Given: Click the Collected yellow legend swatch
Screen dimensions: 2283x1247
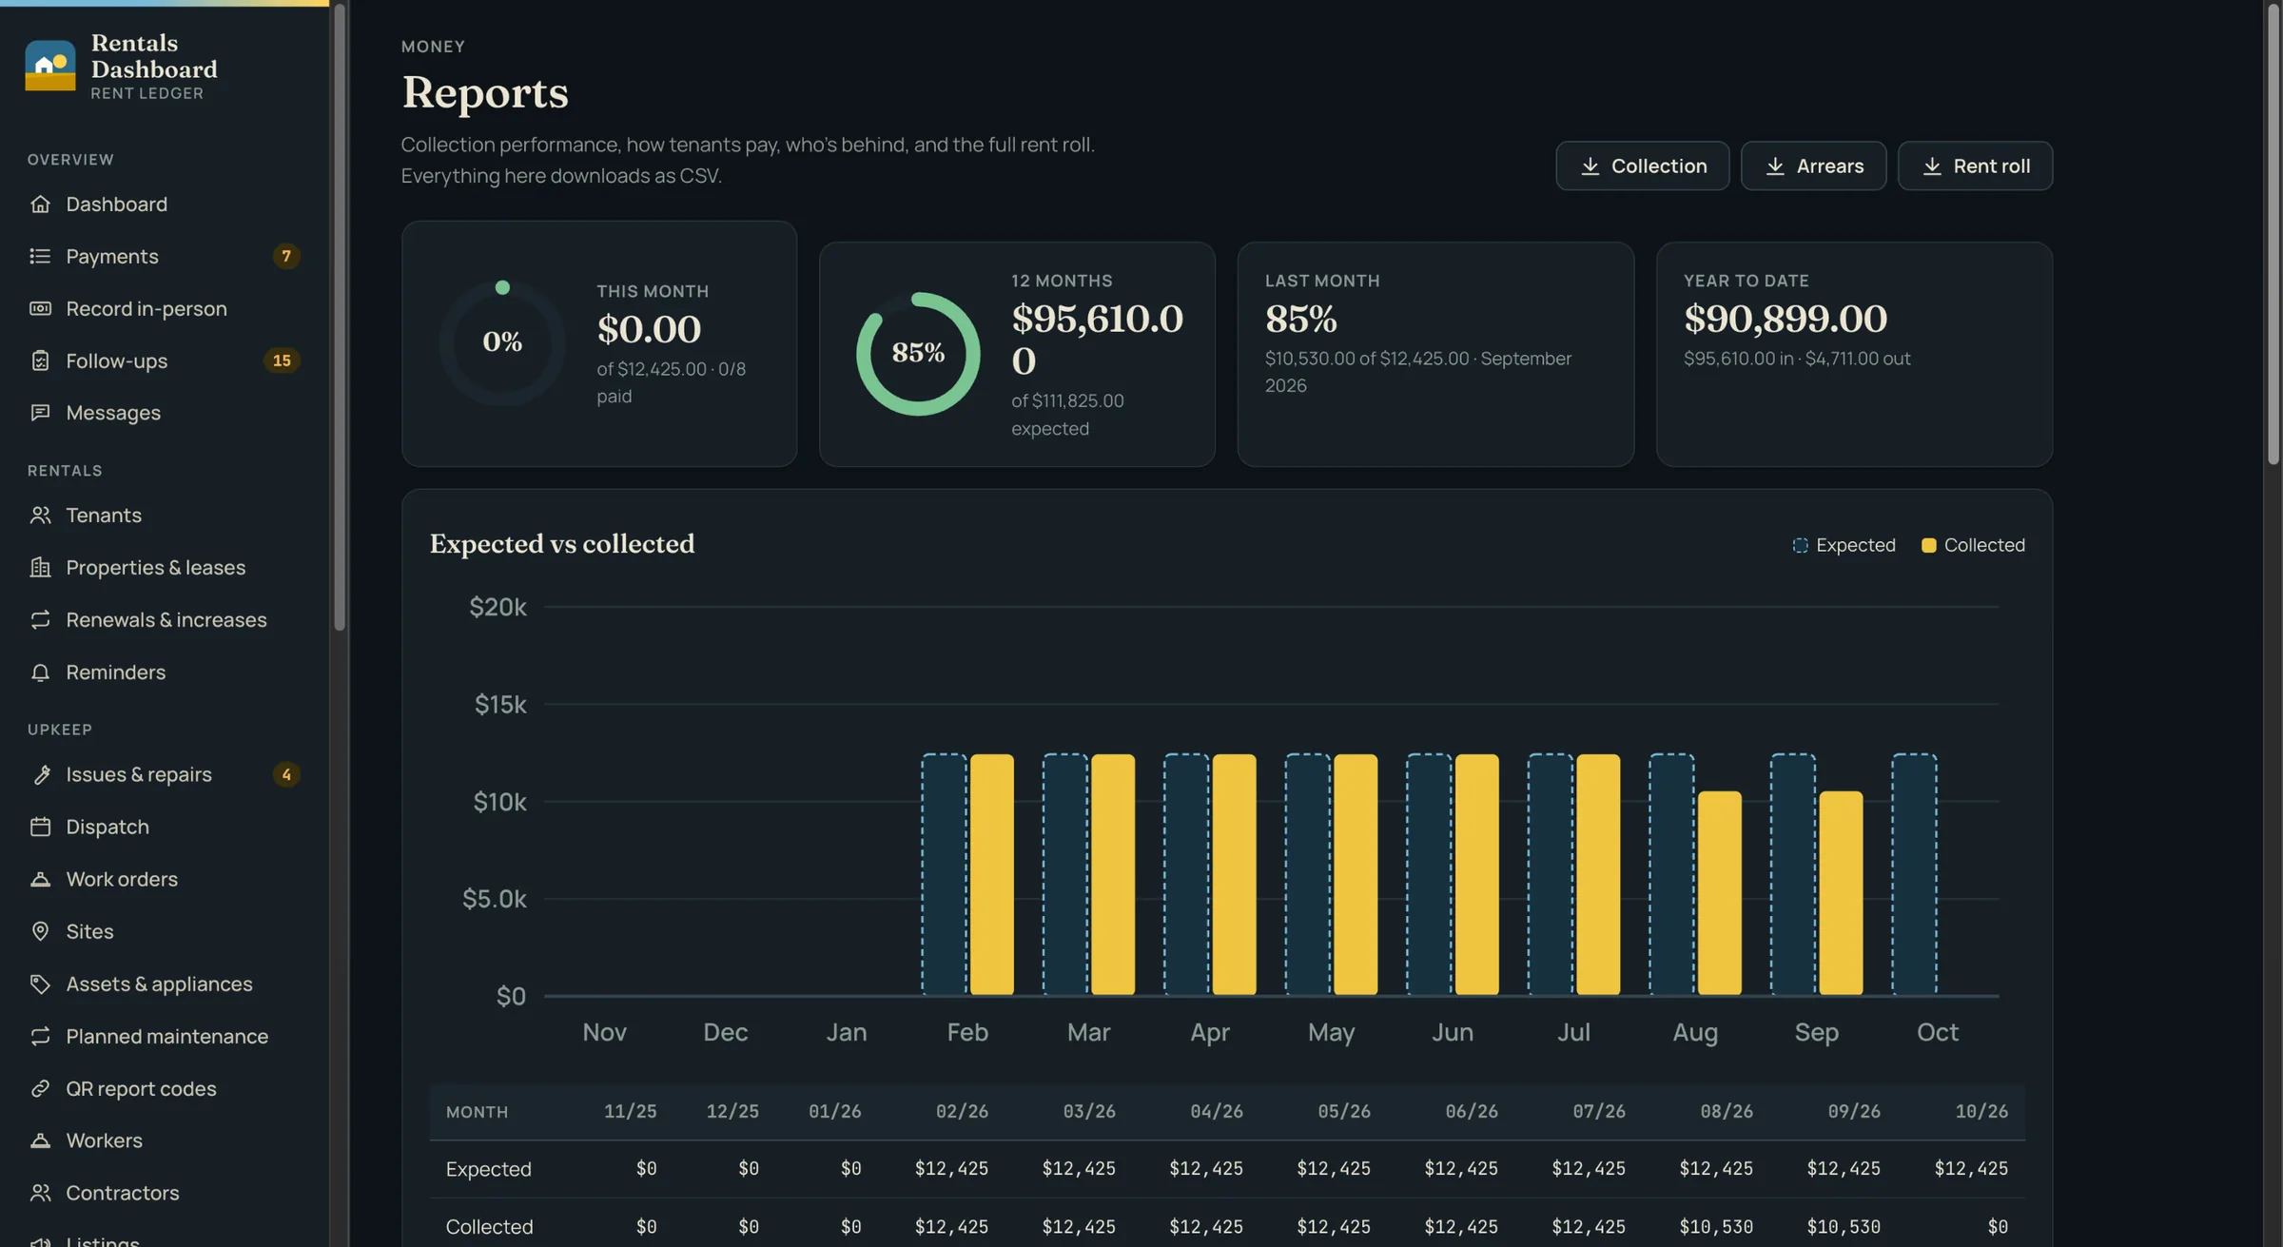Looking at the screenshot, I should coord(1928,545).
